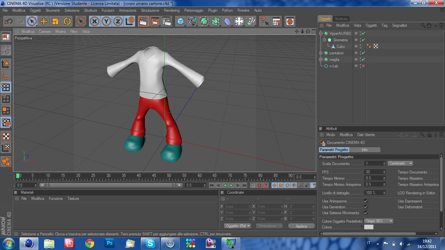Toggle the Usa Generatori checkbox
This screenshot has height=250, width=445.
366,207
